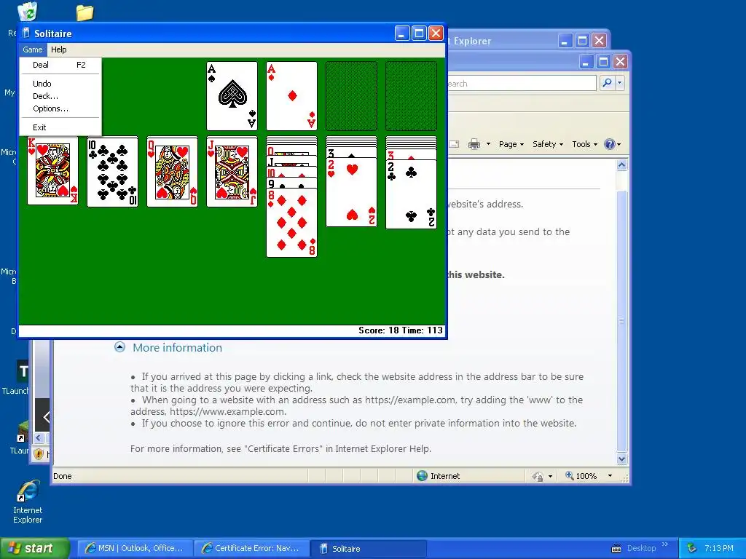Open the search provider dropdown arrow
This screenshot has width=746, height=559.
click(619, 83)
